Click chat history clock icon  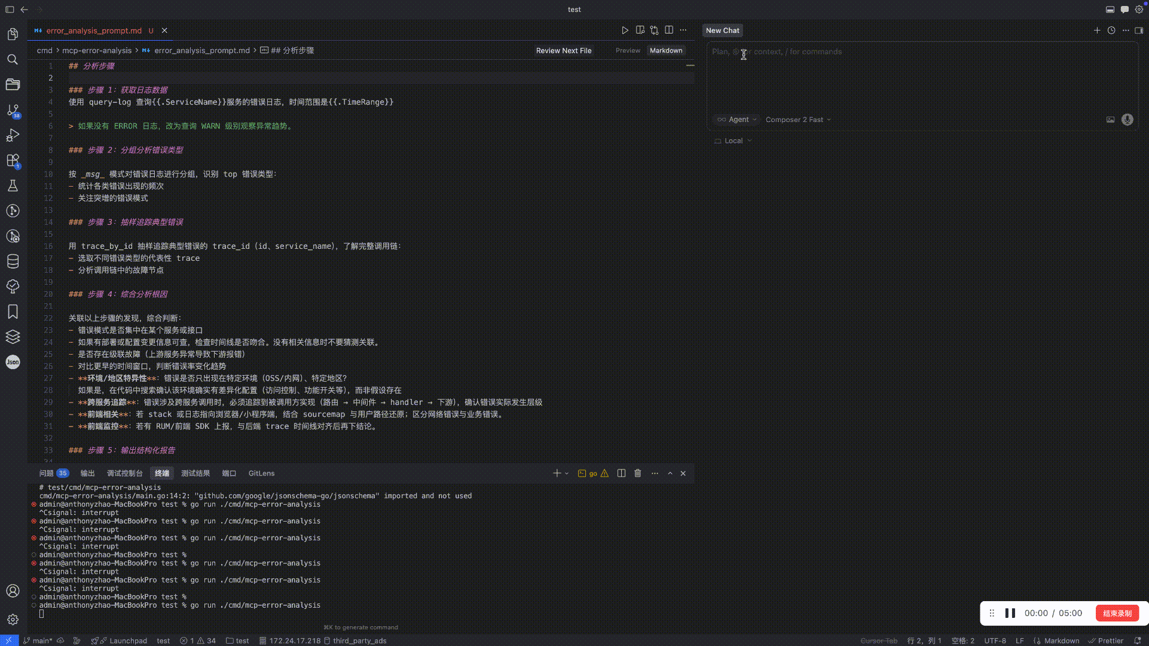(x=1111, y=31)
